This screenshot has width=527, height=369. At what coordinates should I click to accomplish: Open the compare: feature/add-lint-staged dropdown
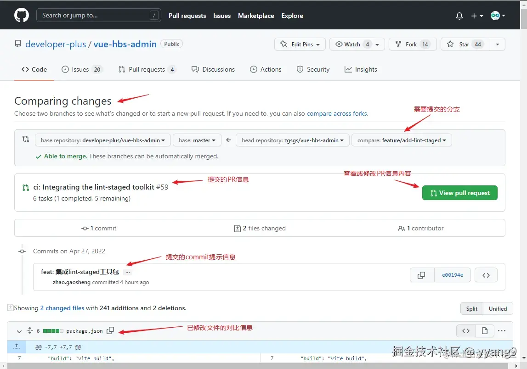tap(402, 140)
